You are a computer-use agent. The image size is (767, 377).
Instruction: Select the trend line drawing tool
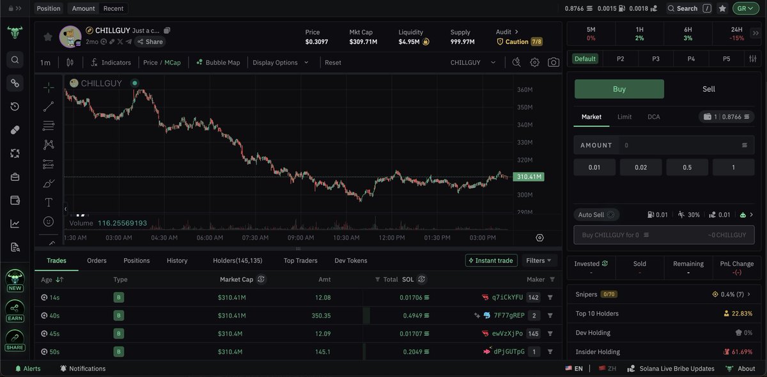click(49, 107)
